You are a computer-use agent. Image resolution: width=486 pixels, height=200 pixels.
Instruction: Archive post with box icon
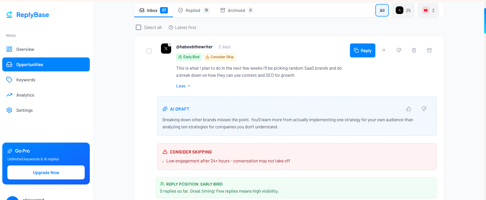[x=429, y=50]
